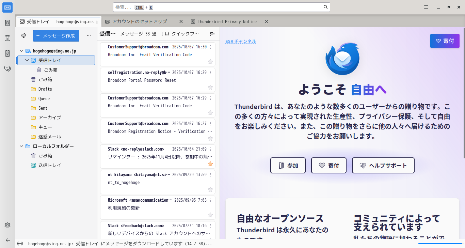Open the Chat space

click(x=7, y=68)
